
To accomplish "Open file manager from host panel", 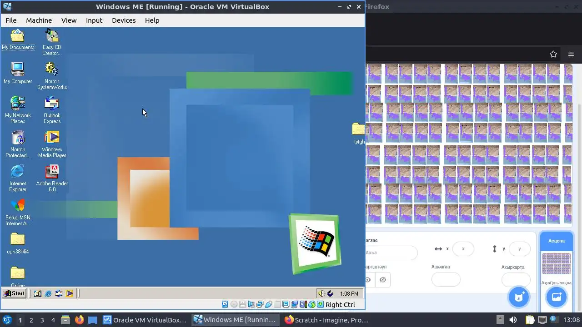I will (65, 320).
